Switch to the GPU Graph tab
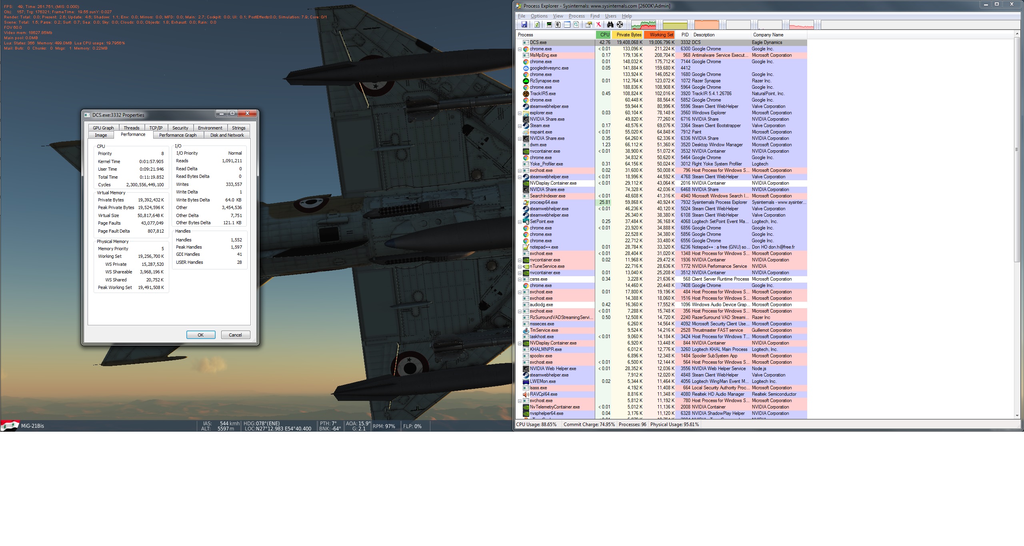This screenshot has width=1024, height=546. pos(103,128)
